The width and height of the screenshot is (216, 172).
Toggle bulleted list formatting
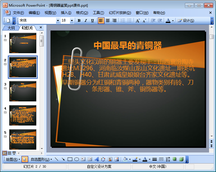click(129, 21)
